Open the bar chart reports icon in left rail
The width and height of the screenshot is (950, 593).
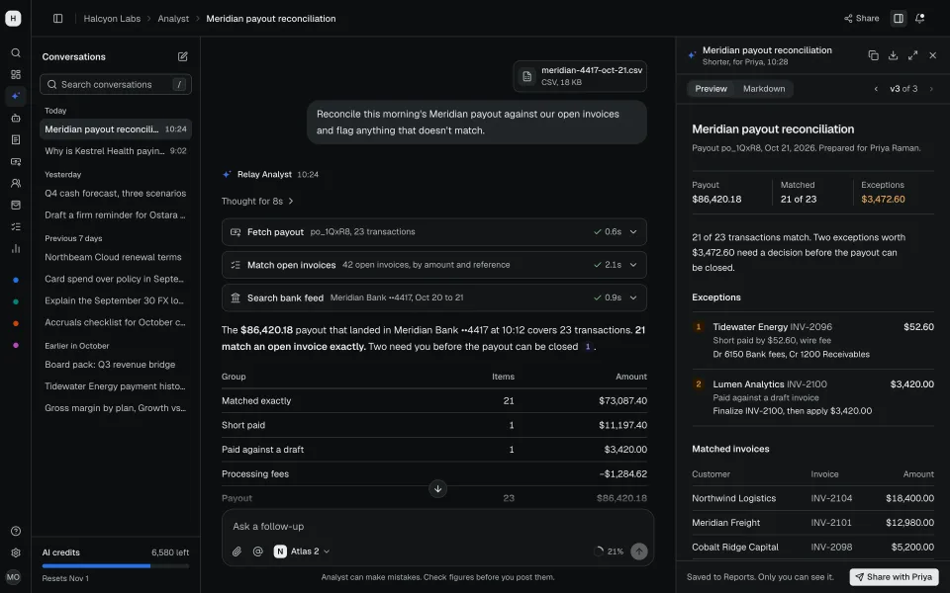point(16,249)
